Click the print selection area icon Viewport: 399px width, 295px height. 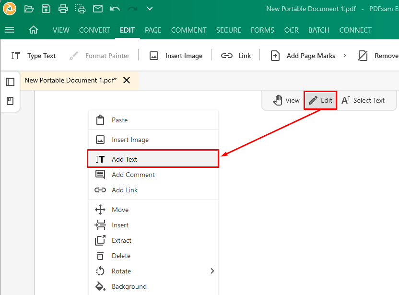[x=80, y=9]
